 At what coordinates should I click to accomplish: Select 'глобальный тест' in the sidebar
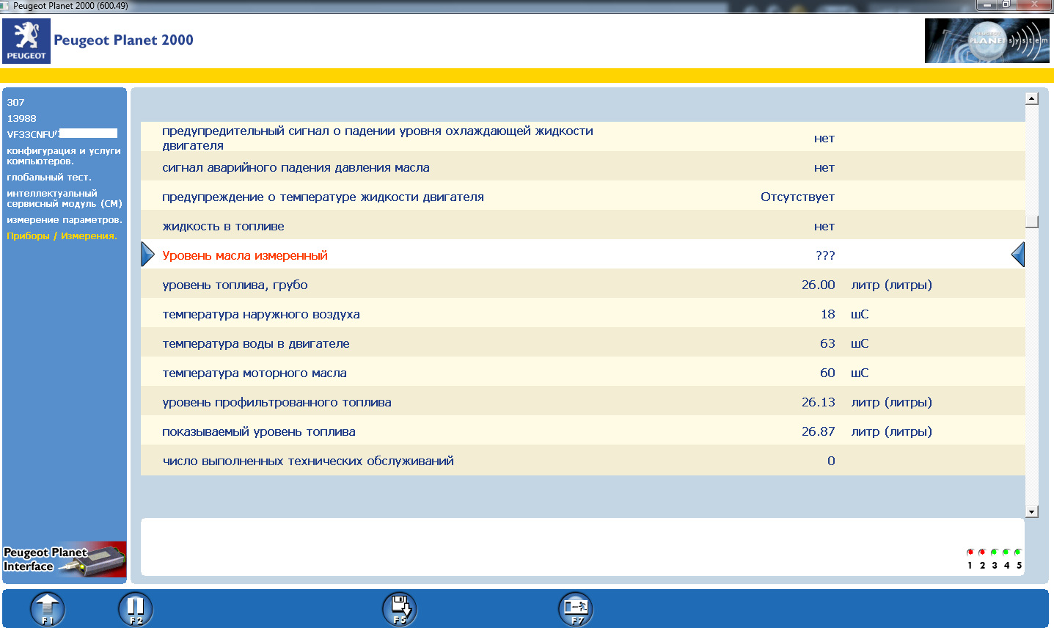(49, 178)
